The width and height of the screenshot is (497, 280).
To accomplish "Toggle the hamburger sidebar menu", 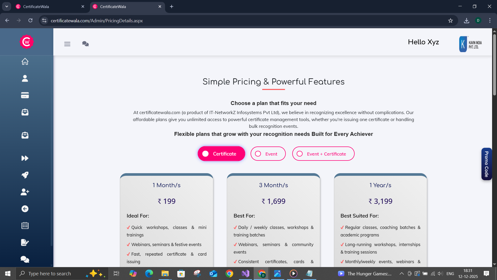I will pos(67,44).
